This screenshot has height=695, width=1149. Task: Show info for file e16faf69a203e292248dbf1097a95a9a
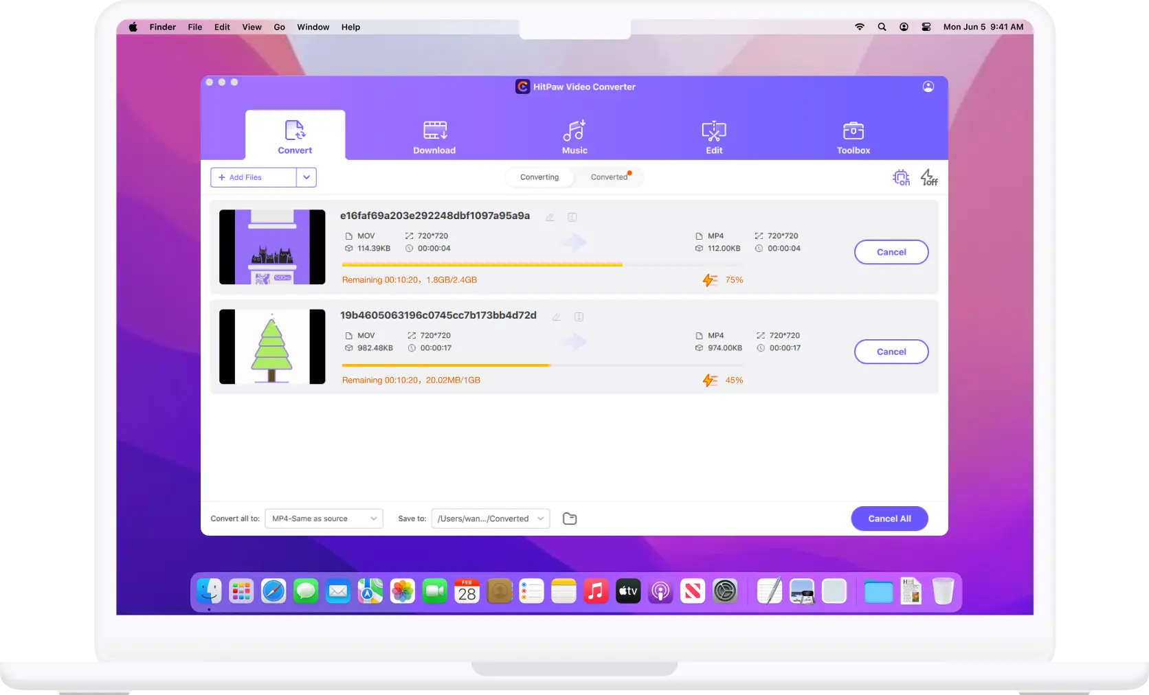(x=572, y=217)
